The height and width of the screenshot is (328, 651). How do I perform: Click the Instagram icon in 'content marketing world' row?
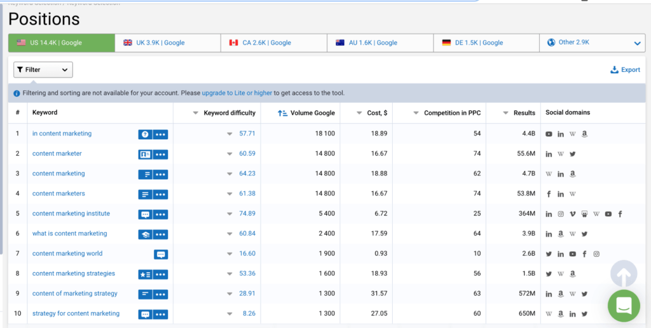pos(596,254)
